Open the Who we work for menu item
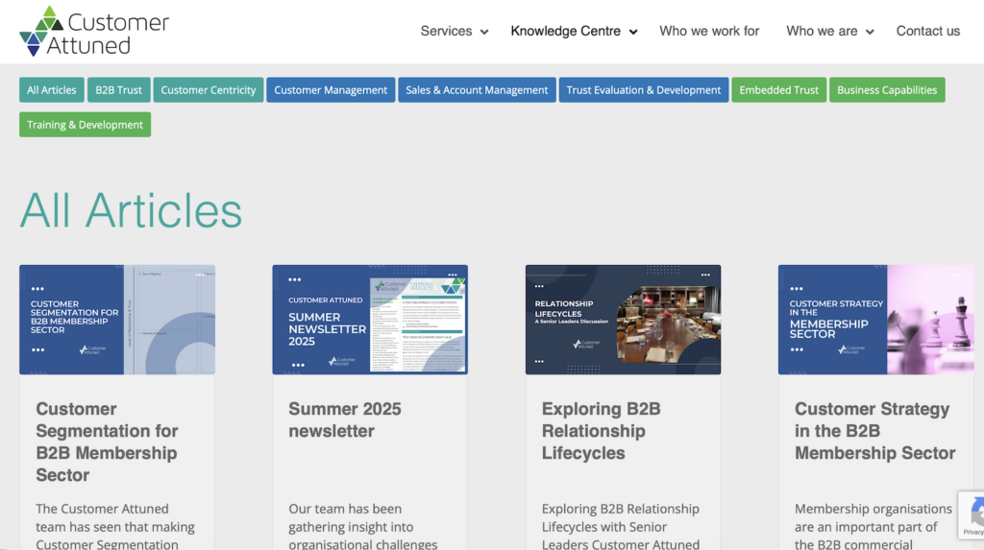984x550 pixels. point(709,32)
